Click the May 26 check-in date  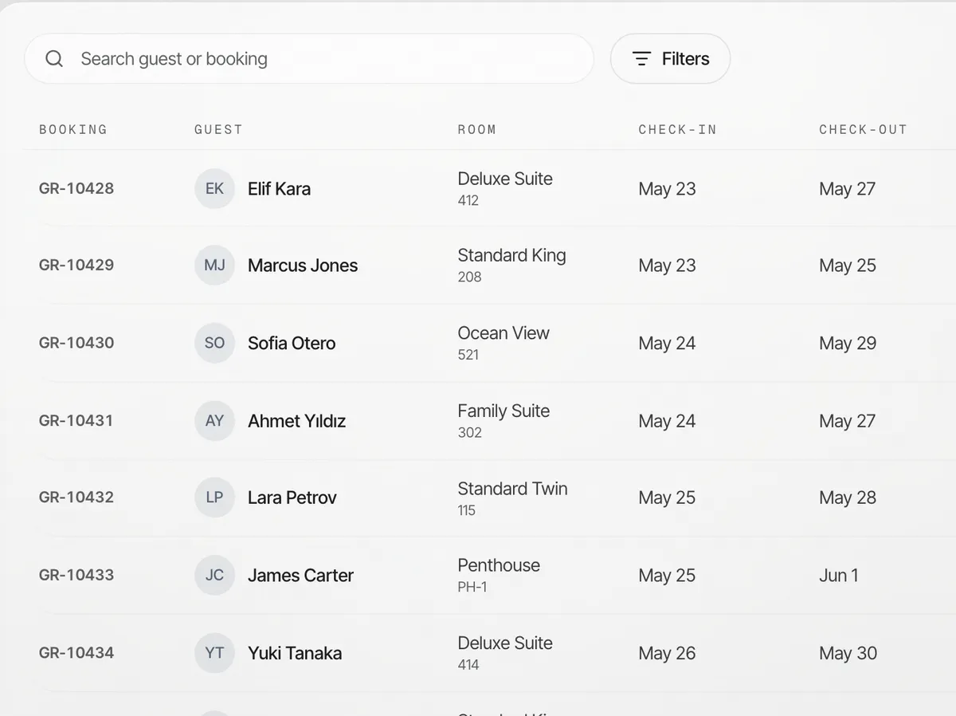pyautogui.click(x=667, y=653)
